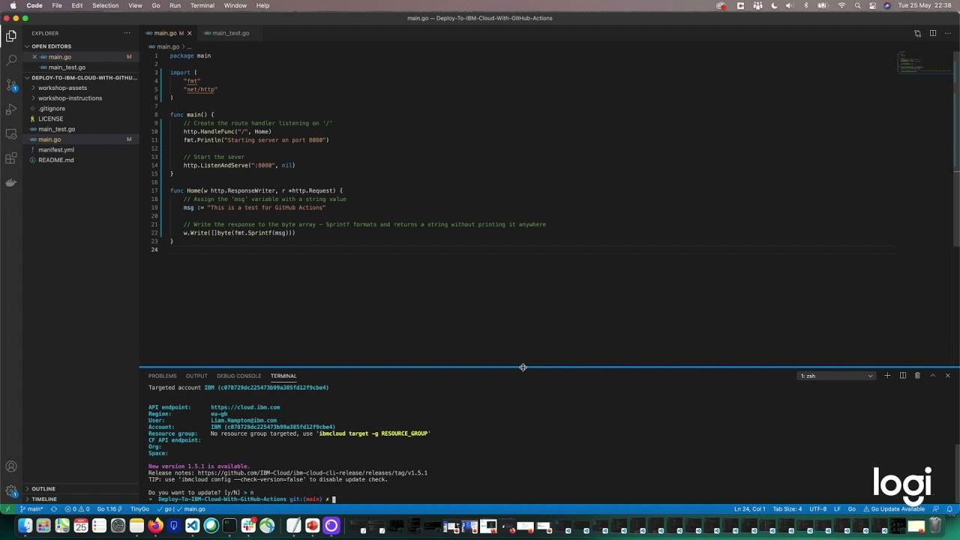Open .gitignore in the file explorer

[x=52, y=109]
